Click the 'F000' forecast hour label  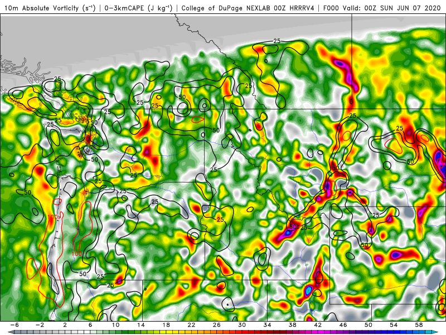(331, 8)
